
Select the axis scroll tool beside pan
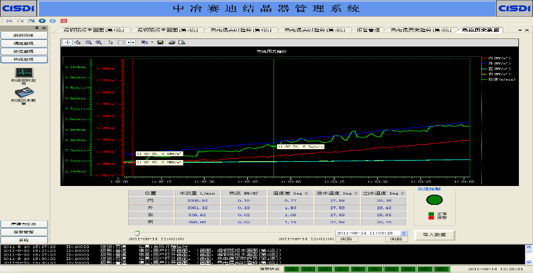point(77,43)
